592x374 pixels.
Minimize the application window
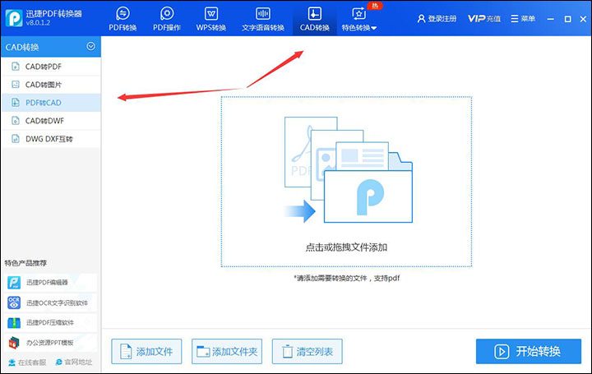[551, 19]
